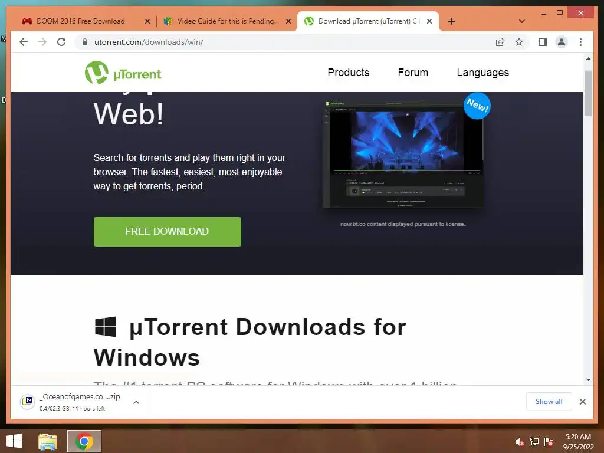Viewport: 604px width, 453px height.
Task: Open the browser side panel icon
Action: [x=543, y=42]
